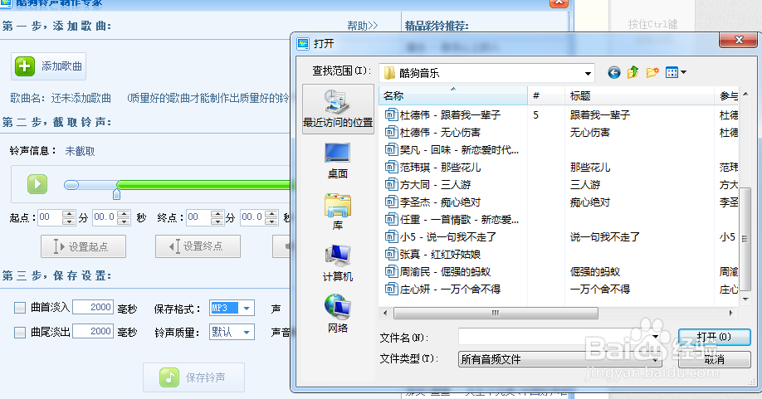Select file 庄心妍 - 一万个舍不得
Viewport: 762px width, 399px height.
tap(442, 290)
